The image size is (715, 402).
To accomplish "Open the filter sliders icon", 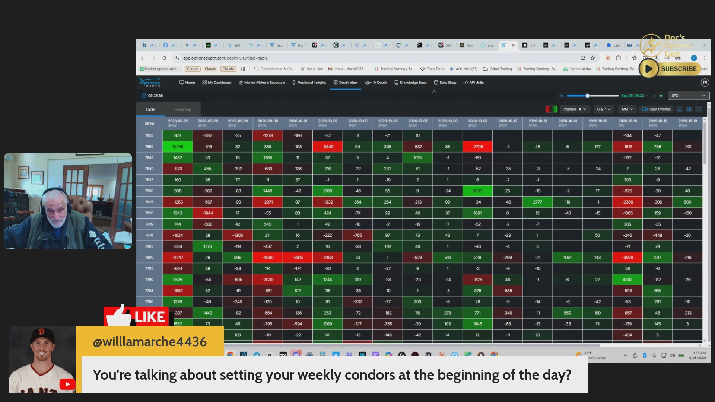I will click(x=680, y=109).
